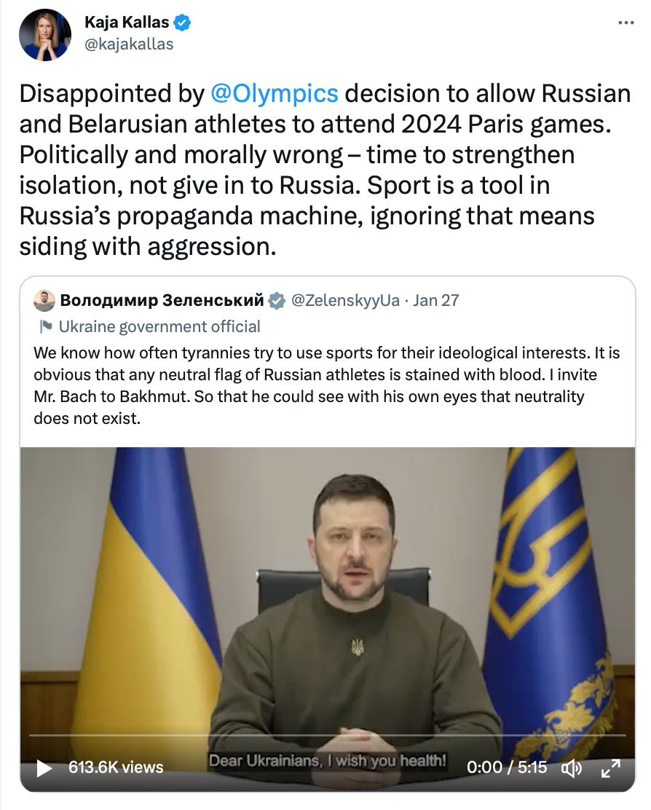
Task: Open the @ZelenskyyUa handle link
Action: coord(345,300)
